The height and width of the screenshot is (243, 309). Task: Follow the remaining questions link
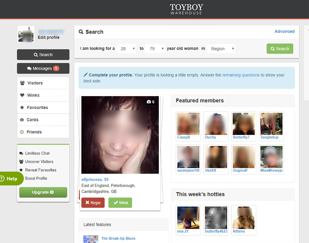pos(241,75)
